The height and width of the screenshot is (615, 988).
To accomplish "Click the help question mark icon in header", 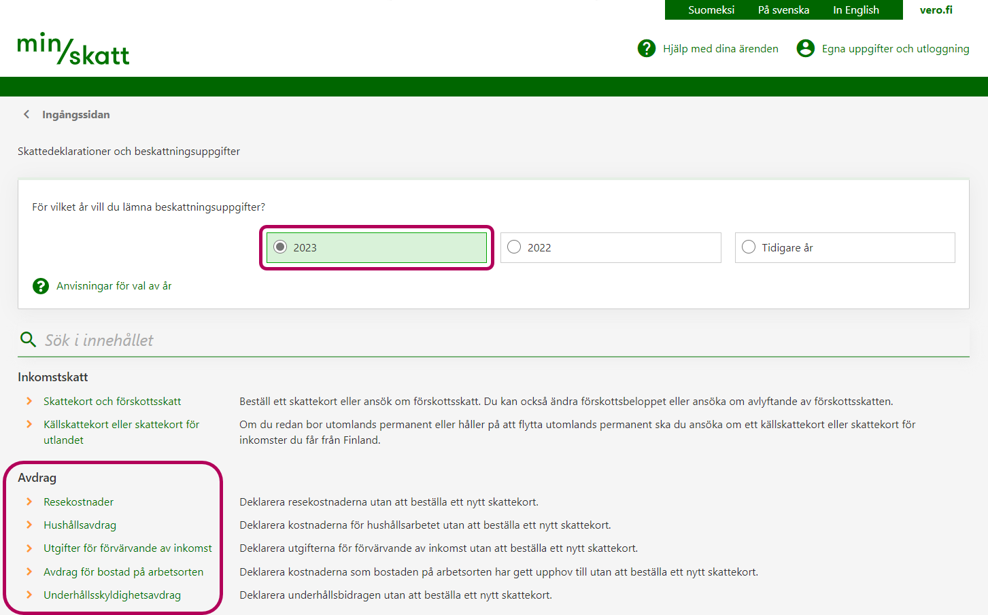I will pos(646,48).
